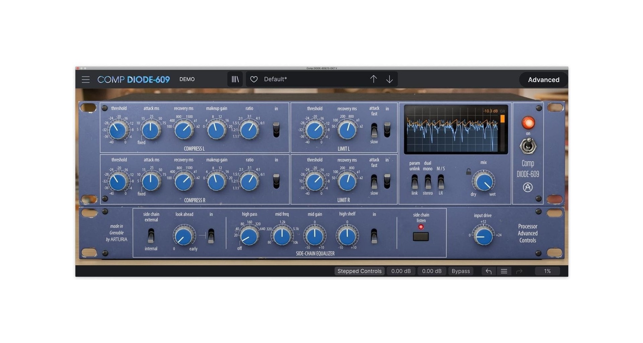Screen dimensions: 643x343
Task: Click the Limit R recovery ms knob
Action: coord(347,182)
